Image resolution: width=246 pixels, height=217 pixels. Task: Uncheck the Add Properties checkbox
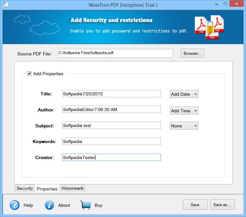29,74
